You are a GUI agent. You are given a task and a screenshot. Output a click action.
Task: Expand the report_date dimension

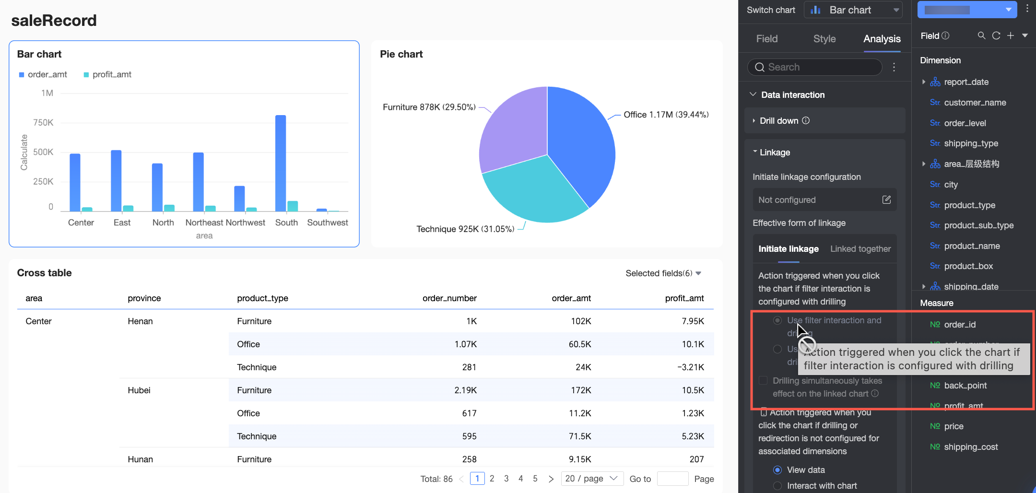point(924,82)
